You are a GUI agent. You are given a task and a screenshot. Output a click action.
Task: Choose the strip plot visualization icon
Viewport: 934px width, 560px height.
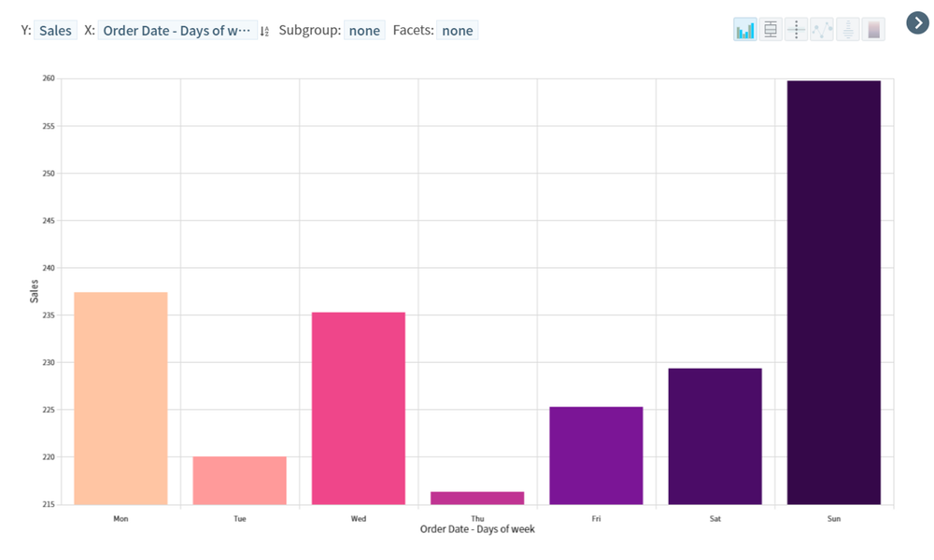[796, 29]
